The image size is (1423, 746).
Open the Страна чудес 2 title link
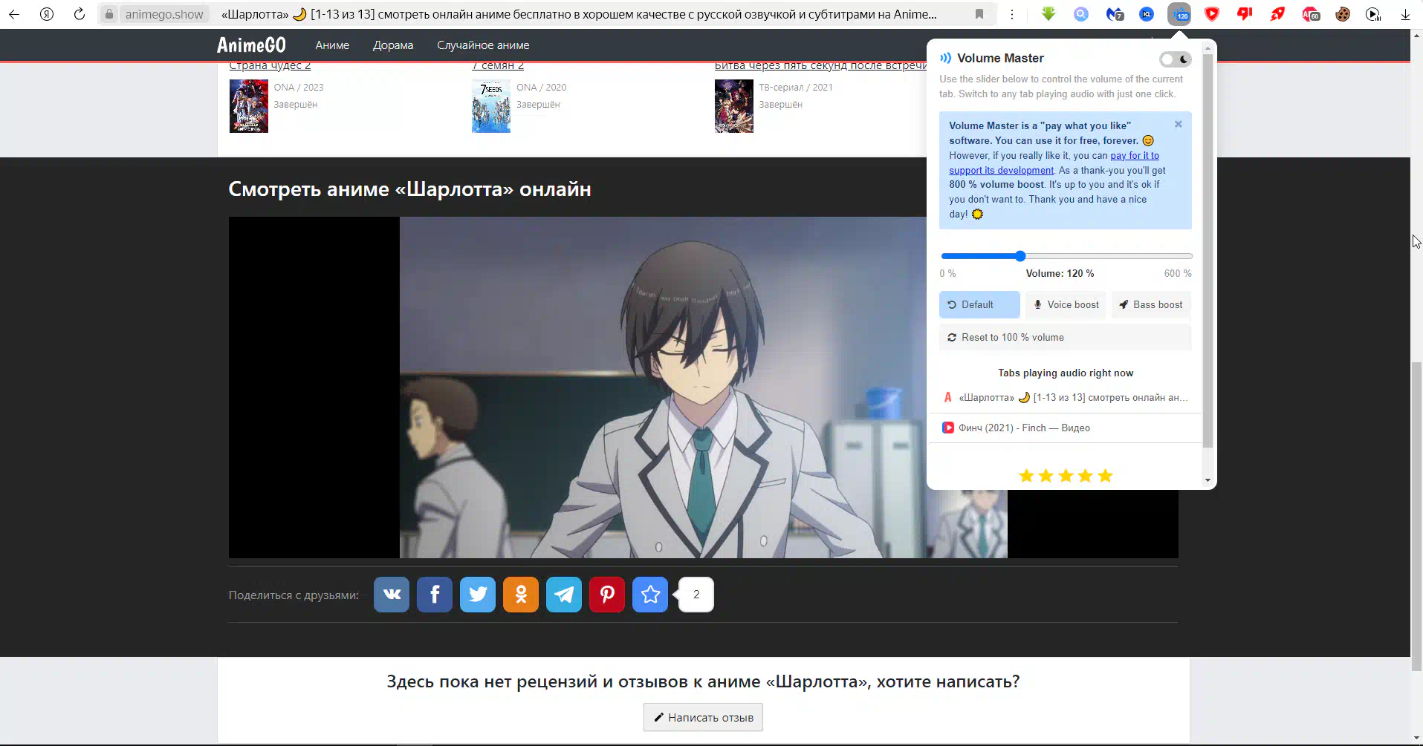[270, 66]
